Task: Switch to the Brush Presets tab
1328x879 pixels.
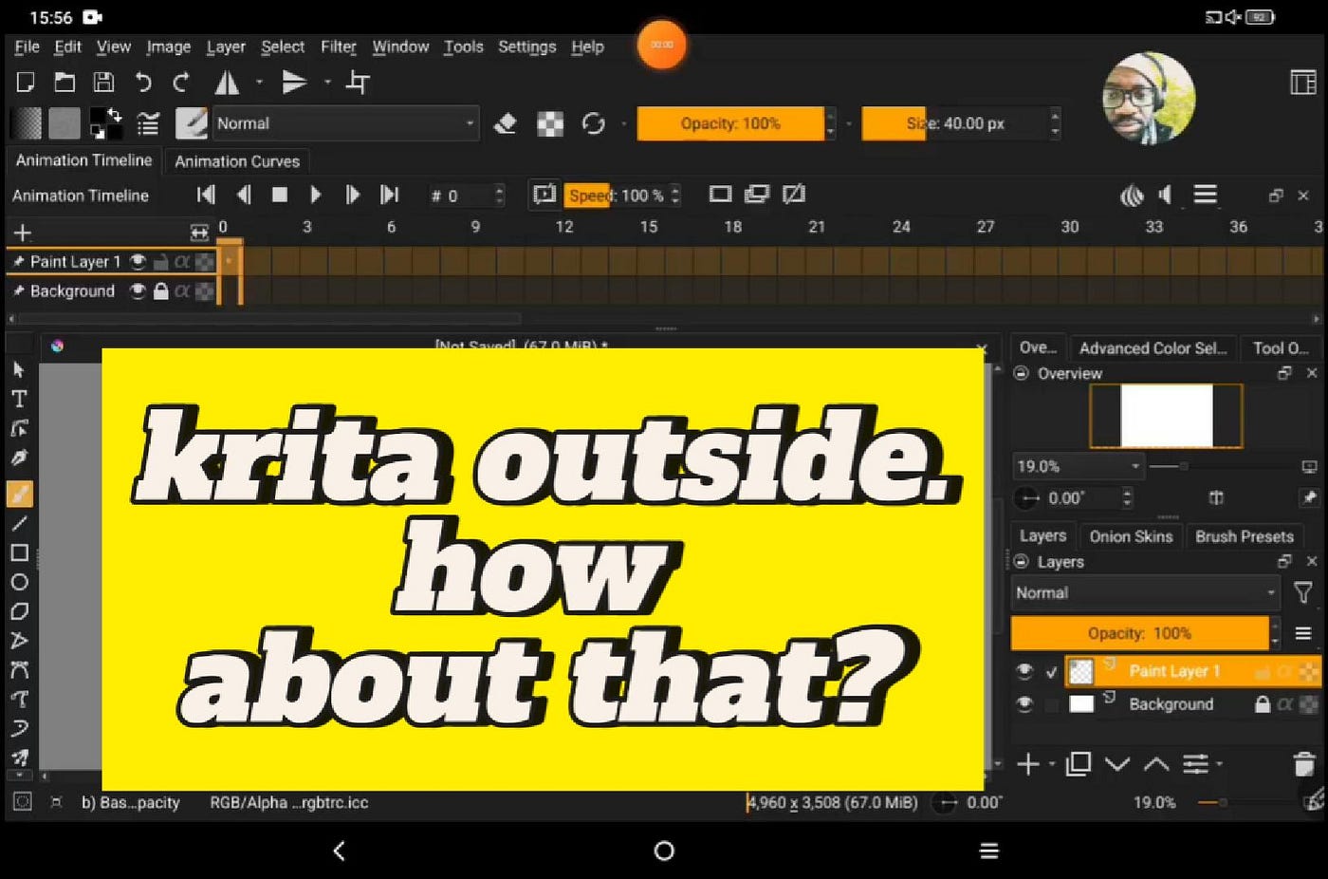Action: 1245,536
